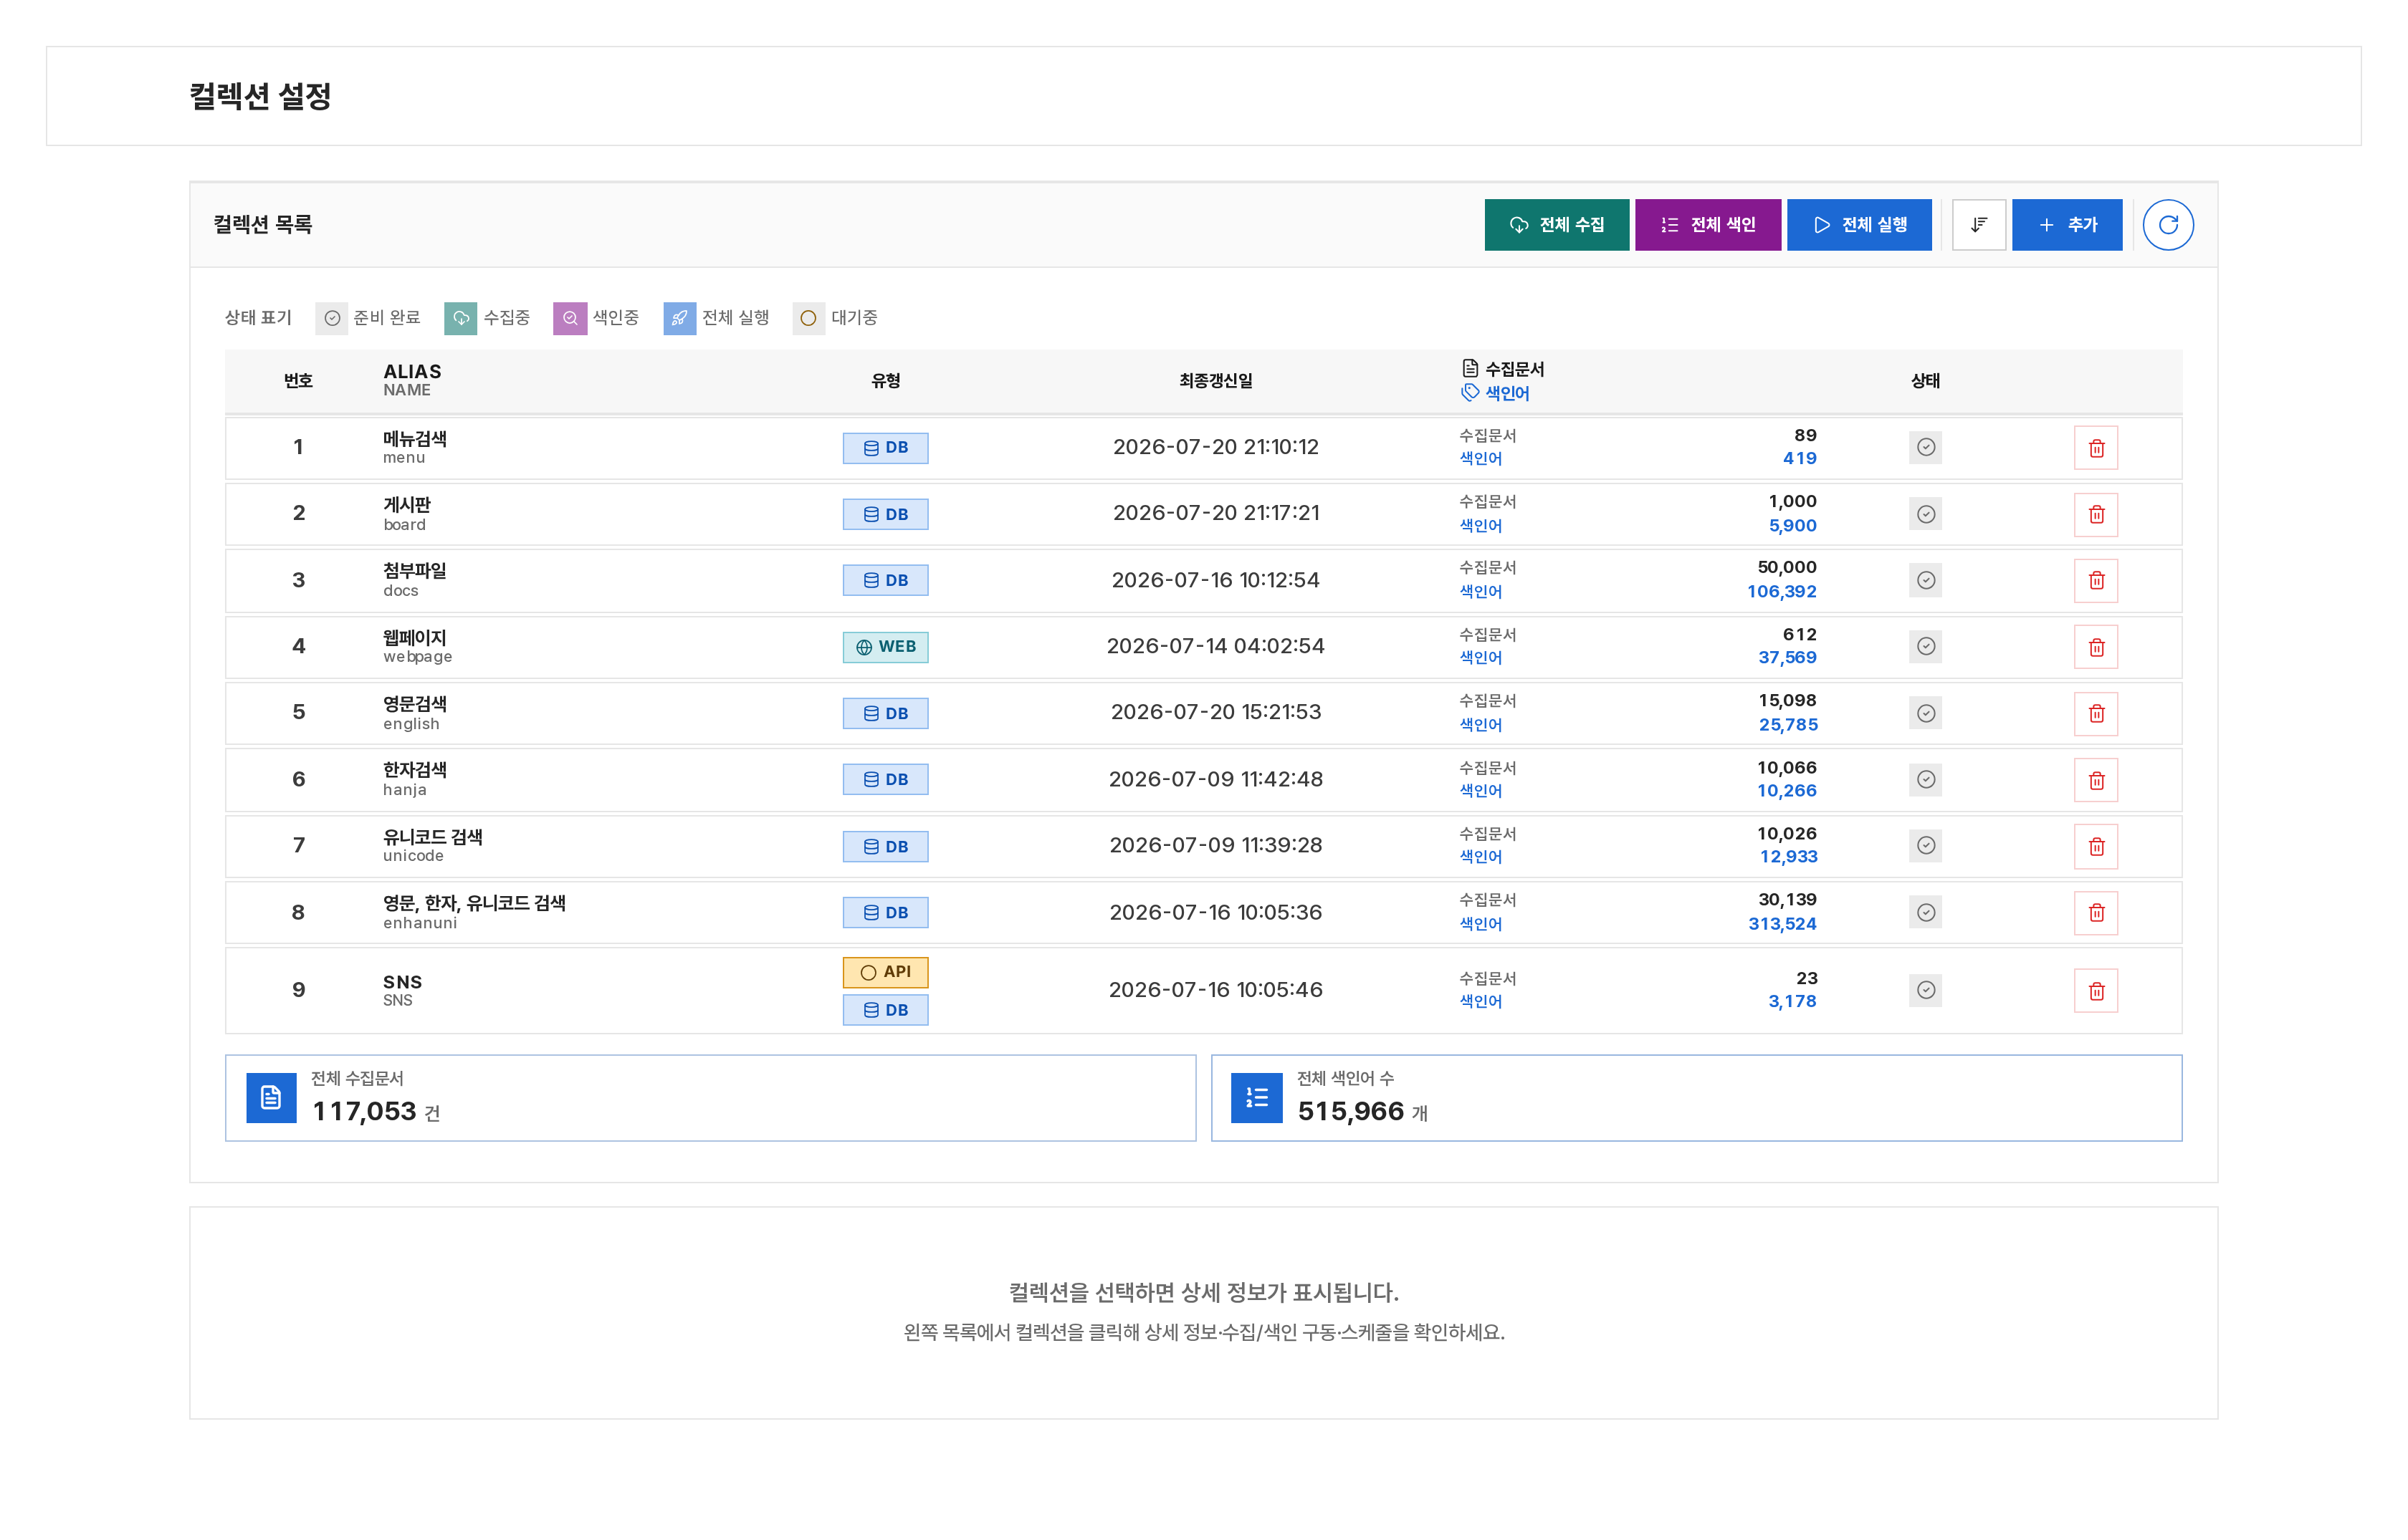Viewport: 2408px width, 1540px height.
Task: Select the 첨부파일 collection name
Action: coord(414,571)
